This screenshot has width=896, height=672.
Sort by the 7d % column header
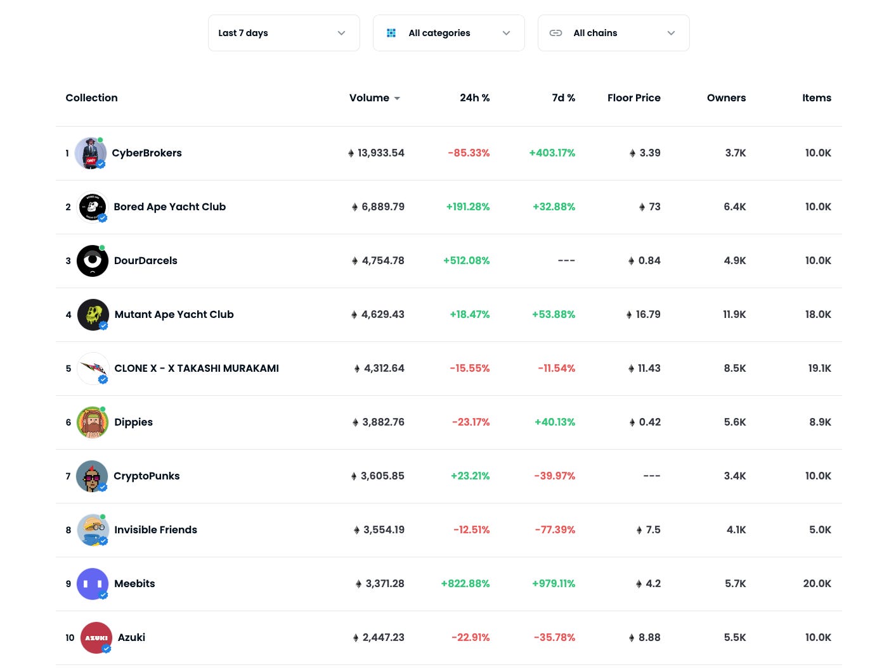(563, 98)
